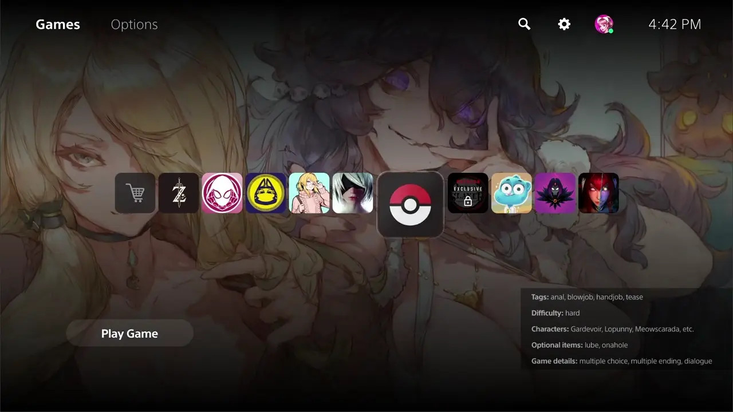Open the red-haired character game tile
The width and height of the screenshot is (733, 412).
pos(598,193)
